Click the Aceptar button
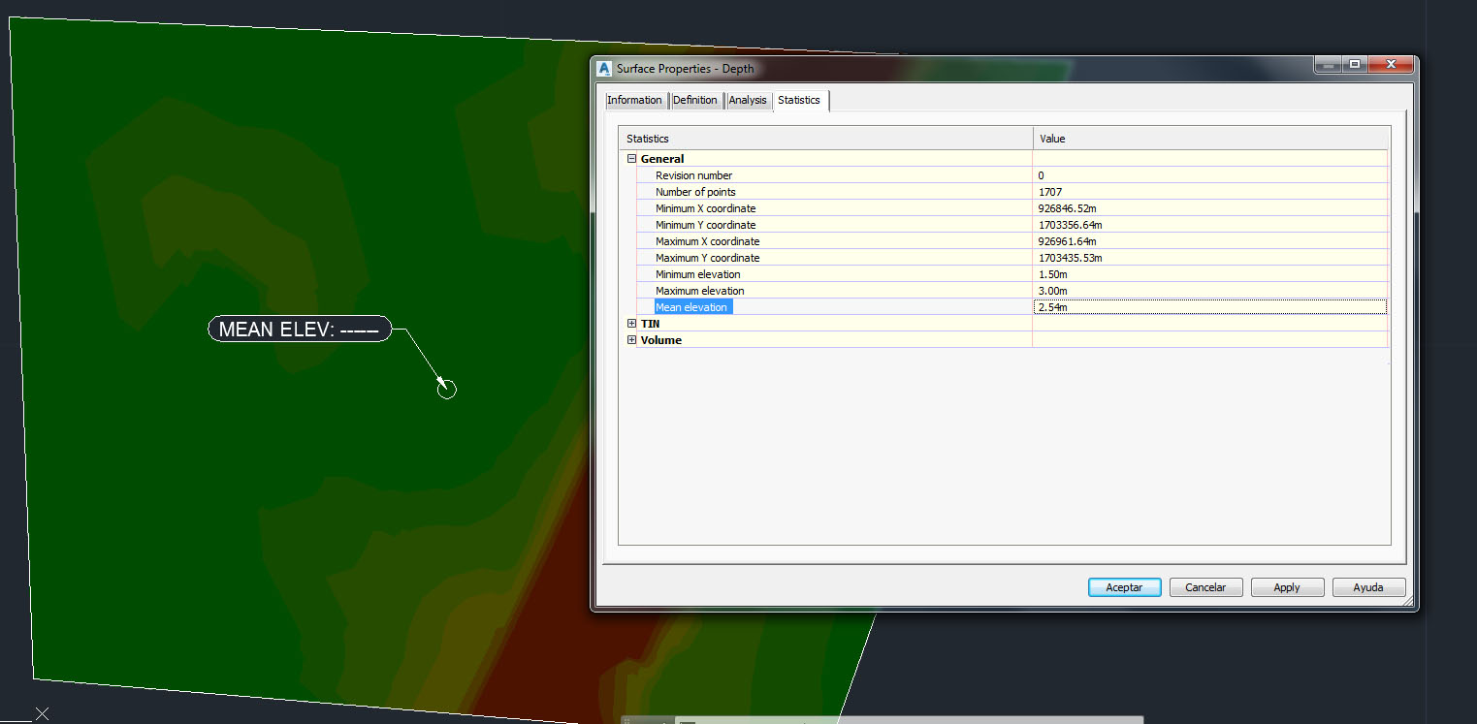This screenshot has height=724, width=1477. click(x=1124, y=587)
